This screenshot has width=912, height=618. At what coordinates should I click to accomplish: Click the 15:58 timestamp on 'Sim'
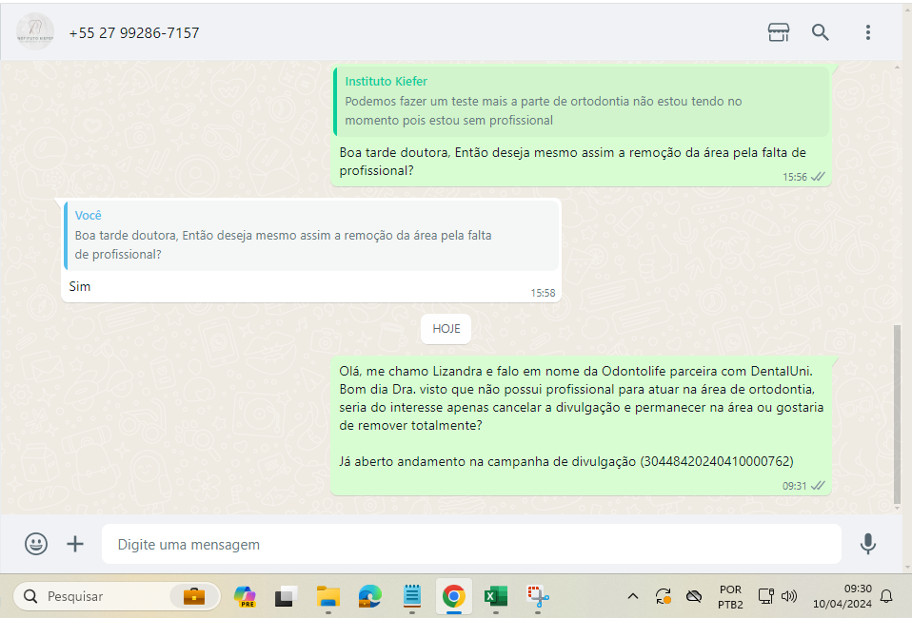pyautogui.click(x=543, y=294)
